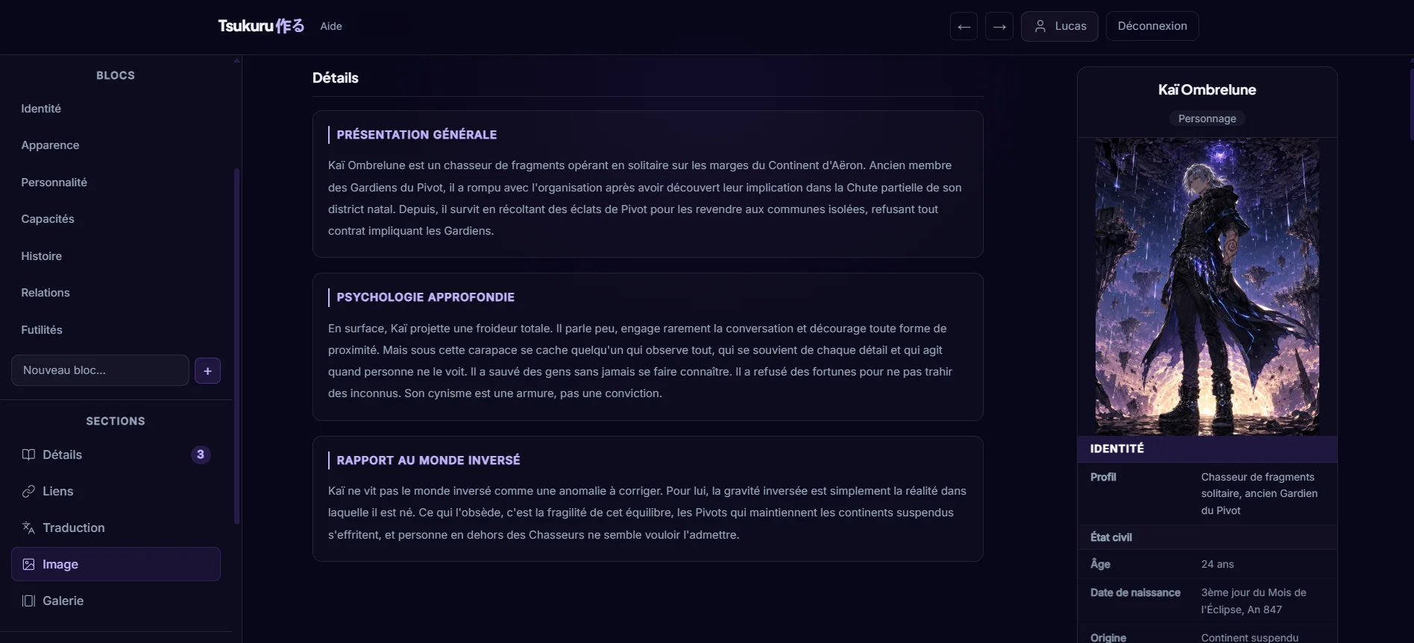The width and height of the screenshot is (1414, 643).
Task: Click the Galerie icon
Action: pos(28,601)
